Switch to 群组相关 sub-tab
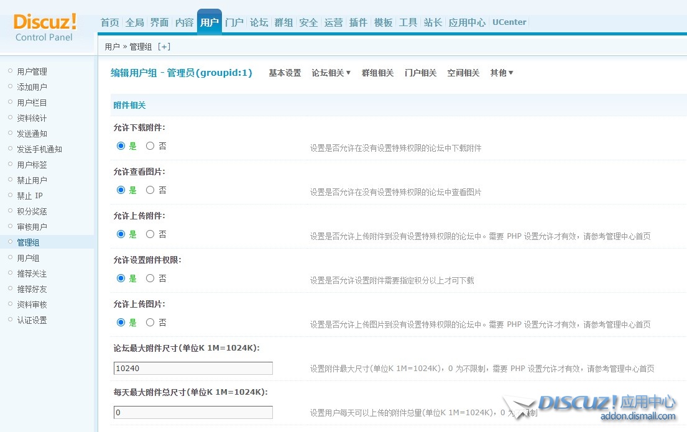This screenshot has height=432, width=687. [x=377, y=73]
